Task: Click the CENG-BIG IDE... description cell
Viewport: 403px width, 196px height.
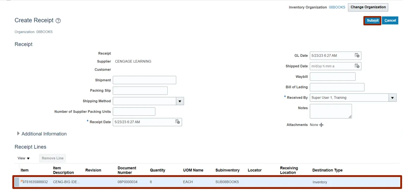Action: [x=66, y=182]
